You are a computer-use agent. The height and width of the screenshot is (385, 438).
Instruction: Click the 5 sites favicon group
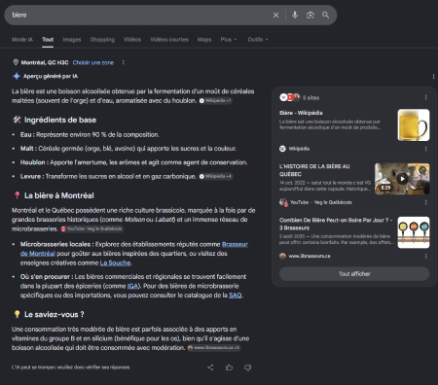click(290, 97)
